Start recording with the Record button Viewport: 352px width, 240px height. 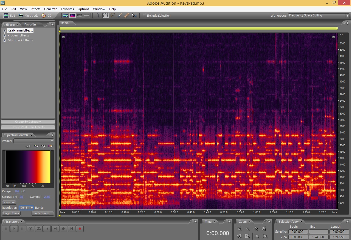coord(80,228)
